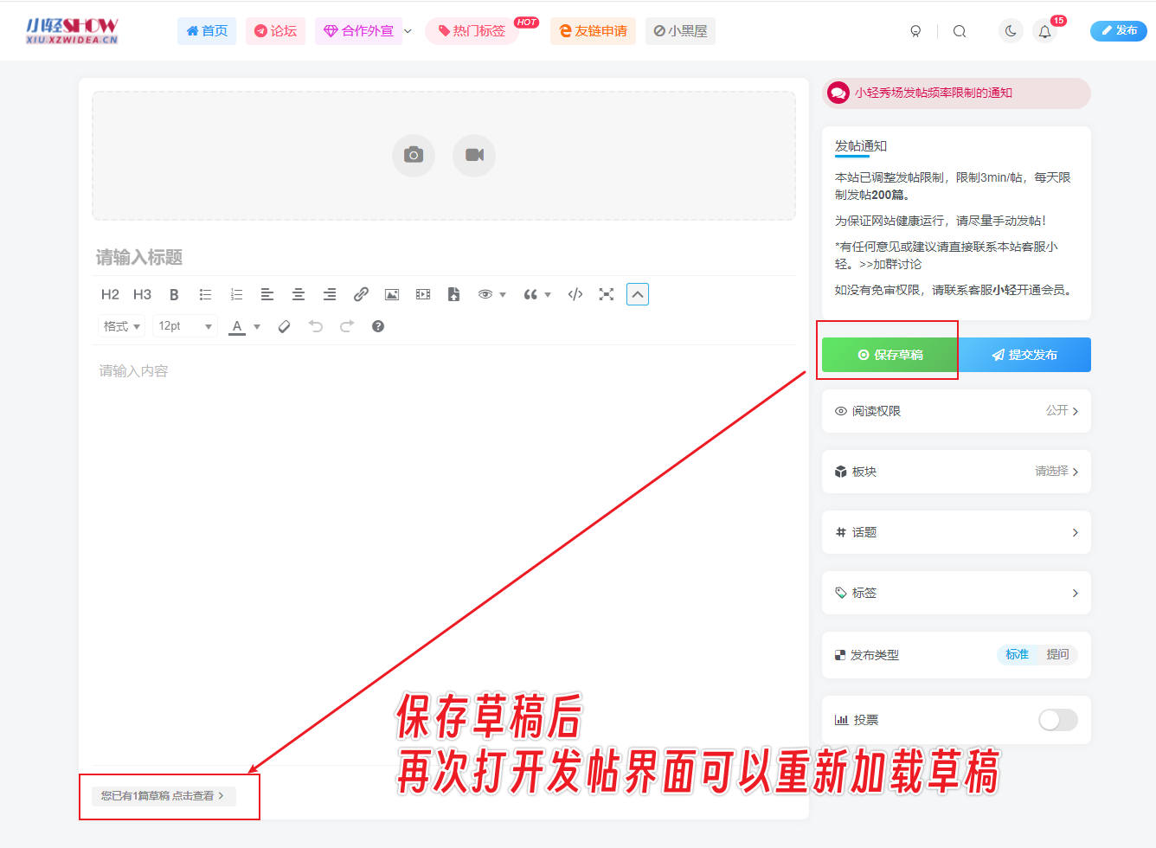Screen dimensions: 1156x848
Task: Switch to dark mode using the moon icon
Action: coord(1010,30)
